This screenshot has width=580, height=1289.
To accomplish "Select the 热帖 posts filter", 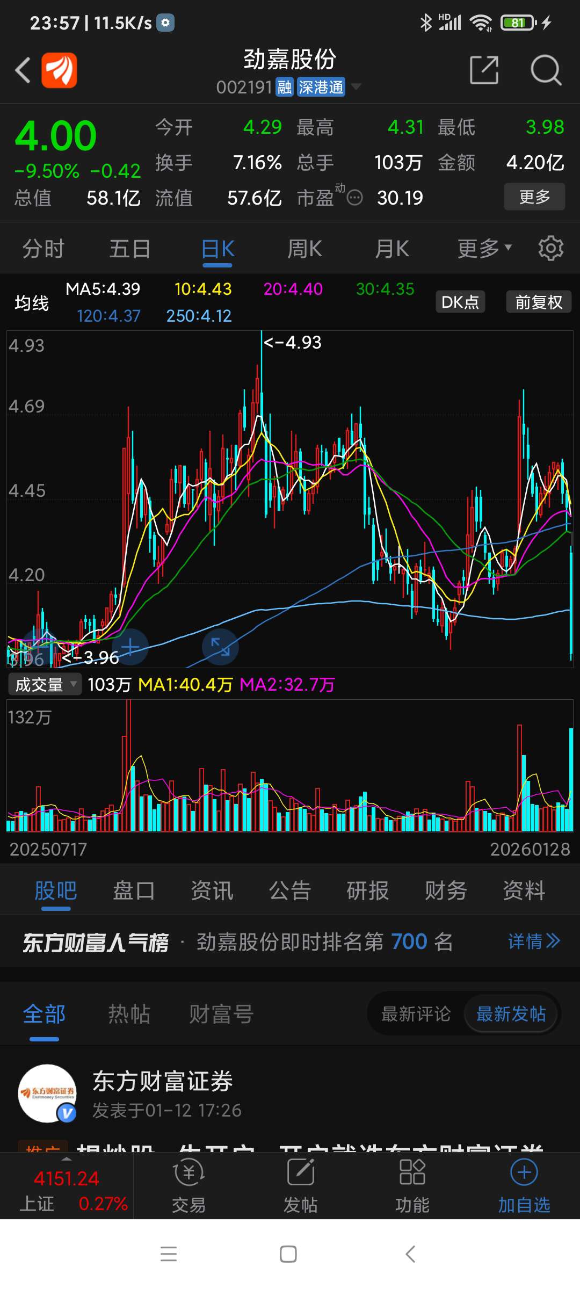I will click(x=129, y=1014).
